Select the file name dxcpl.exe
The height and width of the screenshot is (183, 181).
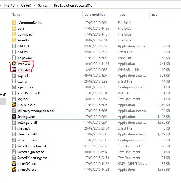point(24,64)
